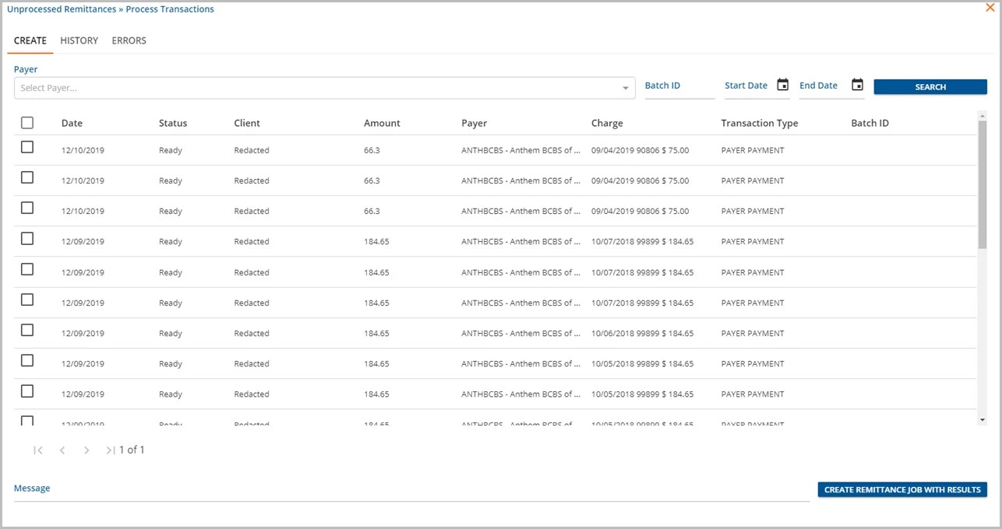Viewport: 1002px width, 529px height.
Task: Check the first 10/05/2018 charge row checkbox
Action: pyautogui.click(x=27, y=360)
